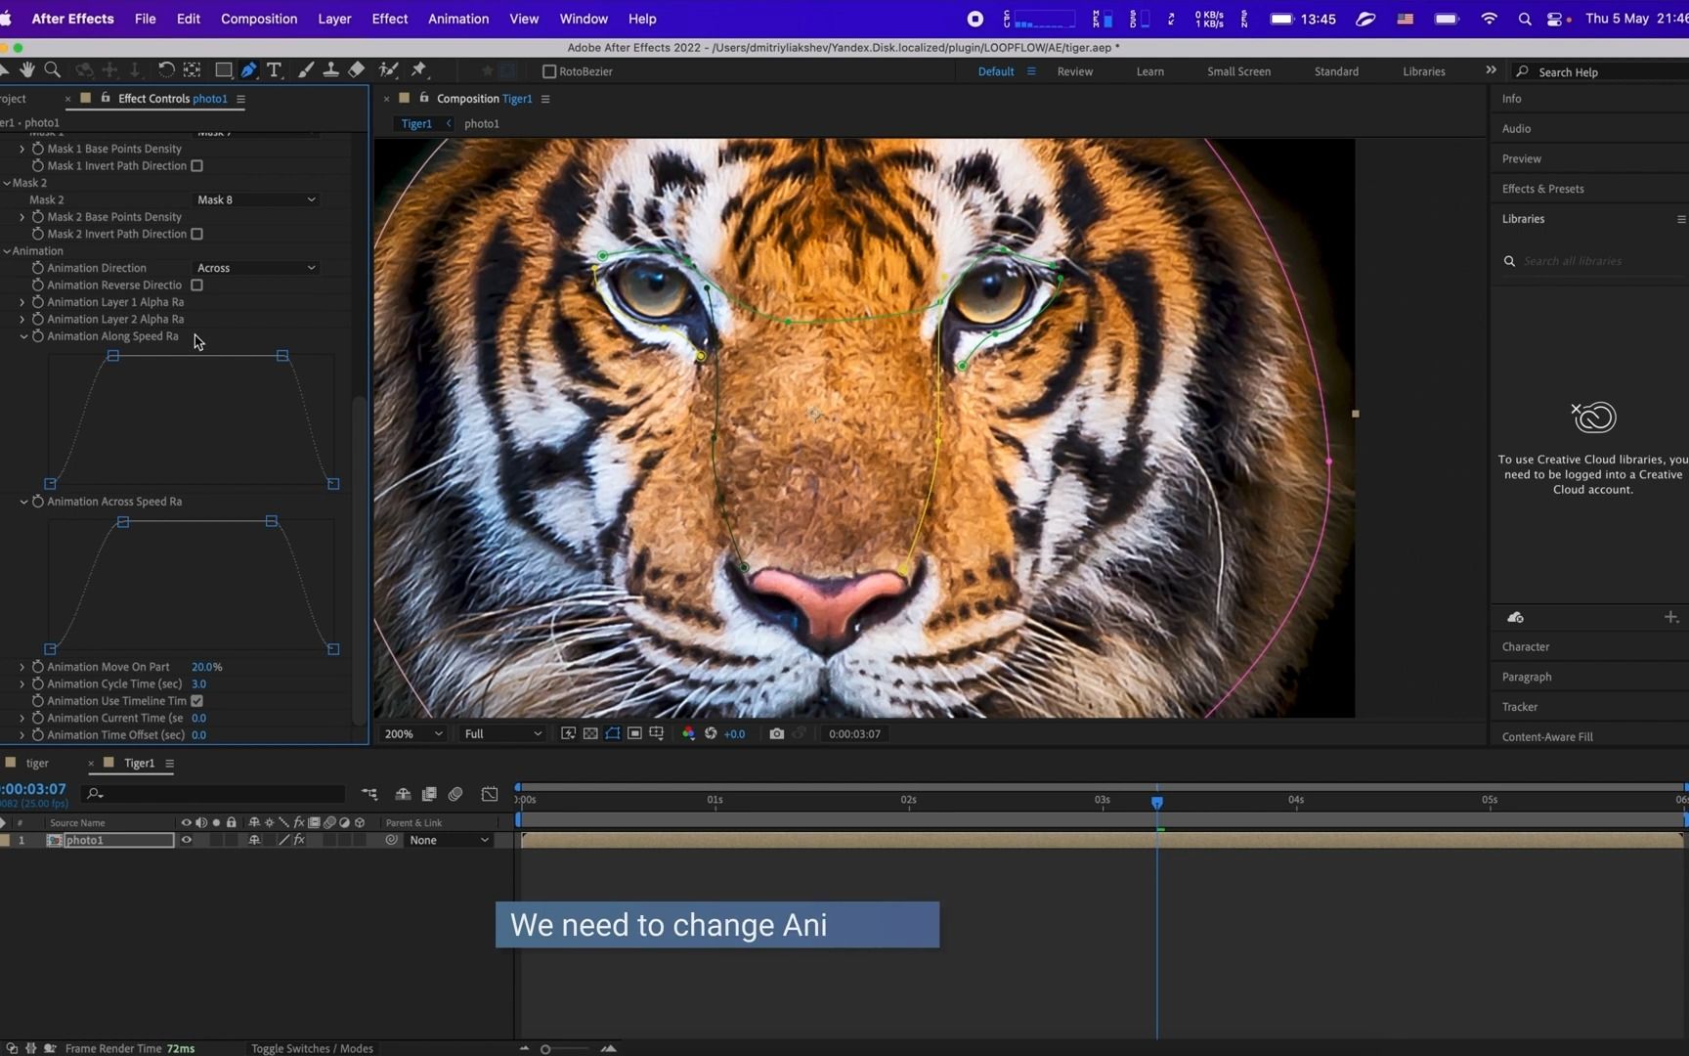The height and width of the screenshot is (1056, 1689).
Task: Open the 200% magnification dropdown
Action: (413, 733)
